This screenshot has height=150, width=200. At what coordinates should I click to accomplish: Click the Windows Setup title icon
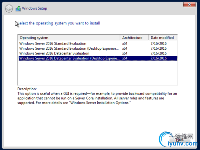tap(18, 8)
